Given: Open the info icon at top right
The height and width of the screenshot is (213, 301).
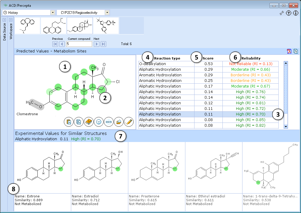Looking at the screenshot, I should [296, 13].
